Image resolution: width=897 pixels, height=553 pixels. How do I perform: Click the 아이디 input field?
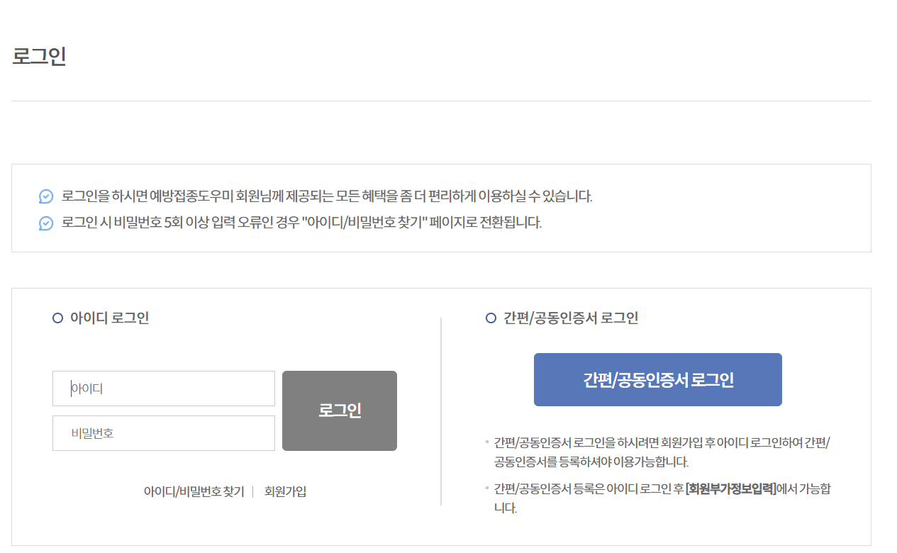pyautogui.click(x=163, y=388)
